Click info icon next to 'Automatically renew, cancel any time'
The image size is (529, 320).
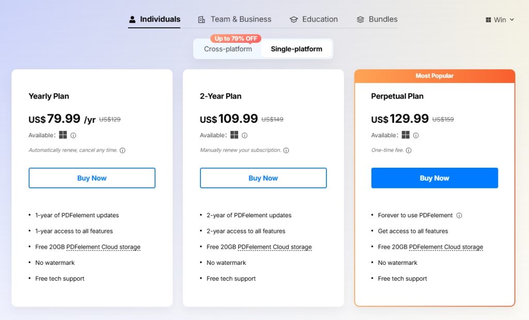[x=122, y=150]
